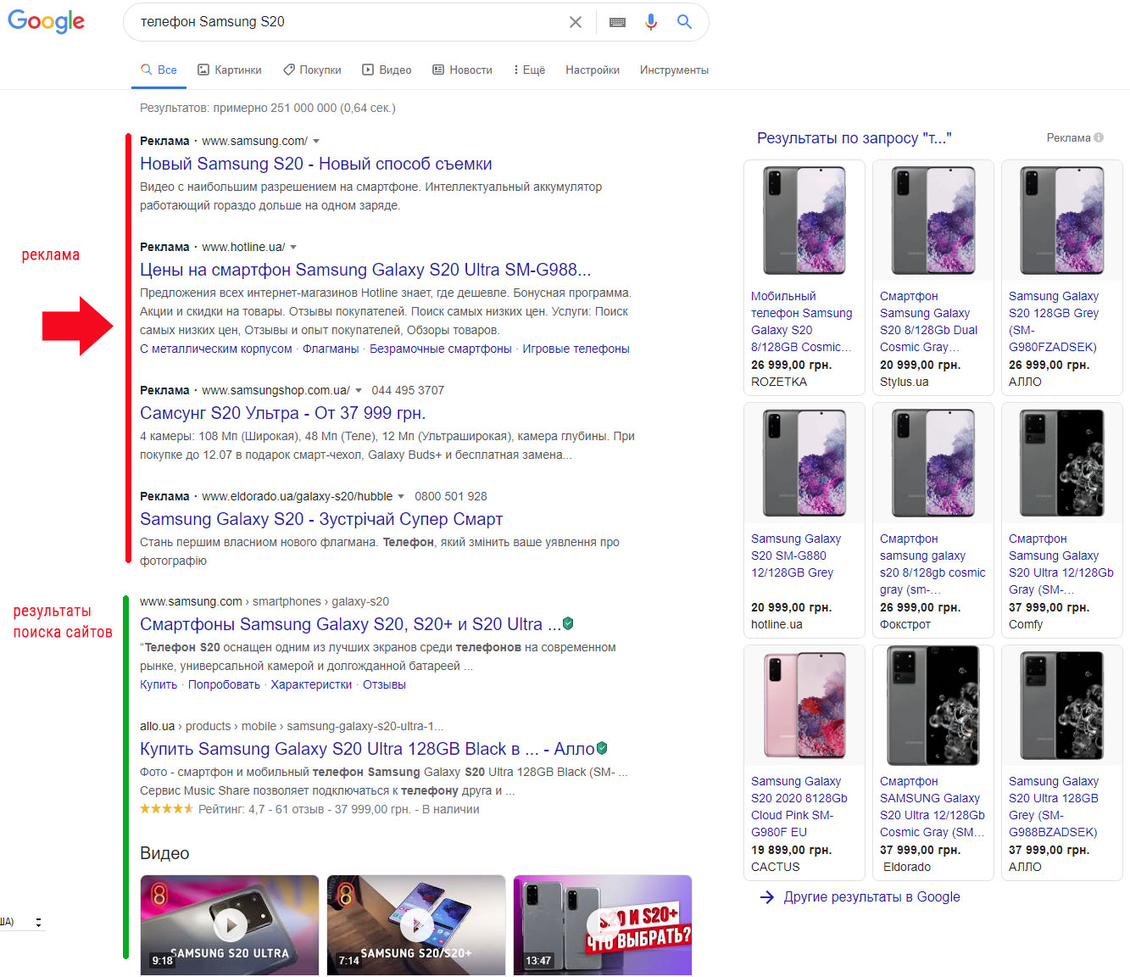Image resolution: width=1130 pixels, height=977 pixels.
Task: Open Инструменты search tools
Action: [x=674, y=70]
